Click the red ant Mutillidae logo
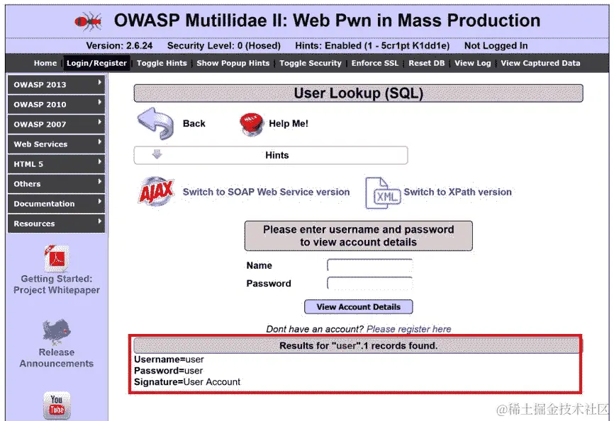 point(89,21)
